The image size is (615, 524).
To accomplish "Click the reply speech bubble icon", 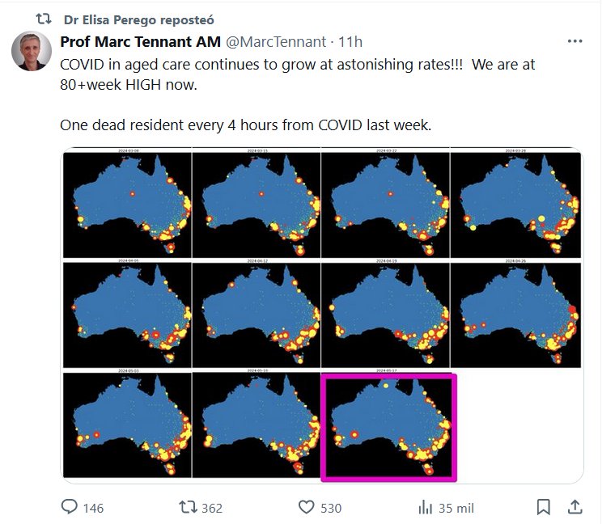I will tap(70, 507).
